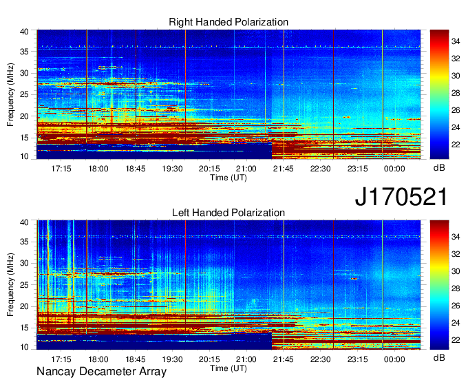Click the 'Time (UT)' label under upper plot
Image resolution: width=468 pixels, height=380 pixels.
(228, 178)
